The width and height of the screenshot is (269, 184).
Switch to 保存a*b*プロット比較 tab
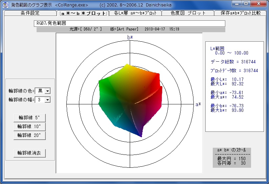pyautogui.click(x=241, y=13)
